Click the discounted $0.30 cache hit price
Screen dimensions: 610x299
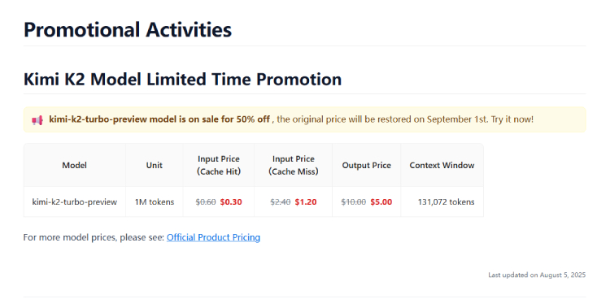point(231,202)
